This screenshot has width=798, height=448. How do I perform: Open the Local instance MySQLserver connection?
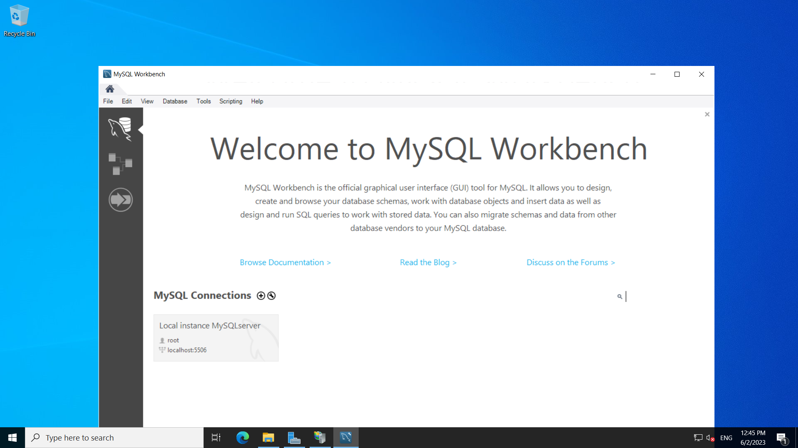(x=216, y=338)
